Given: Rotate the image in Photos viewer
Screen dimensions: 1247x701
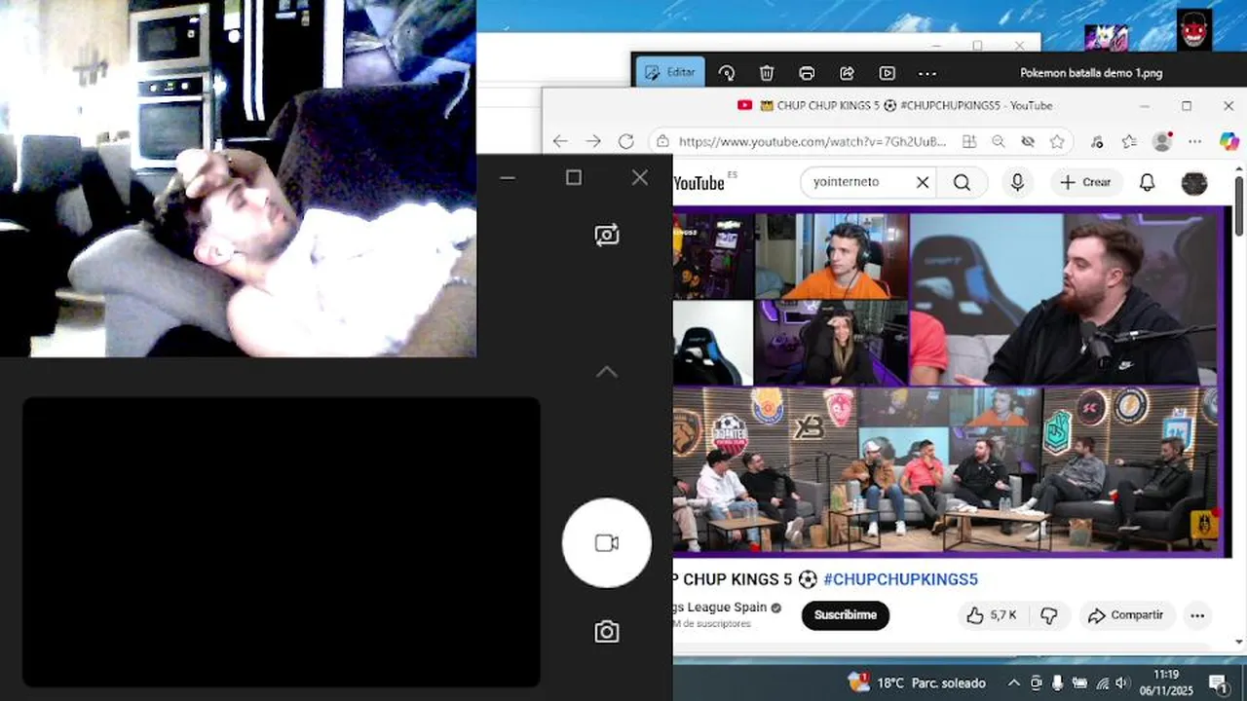Looking at the screenshot, I should click(x=727, y=73).
